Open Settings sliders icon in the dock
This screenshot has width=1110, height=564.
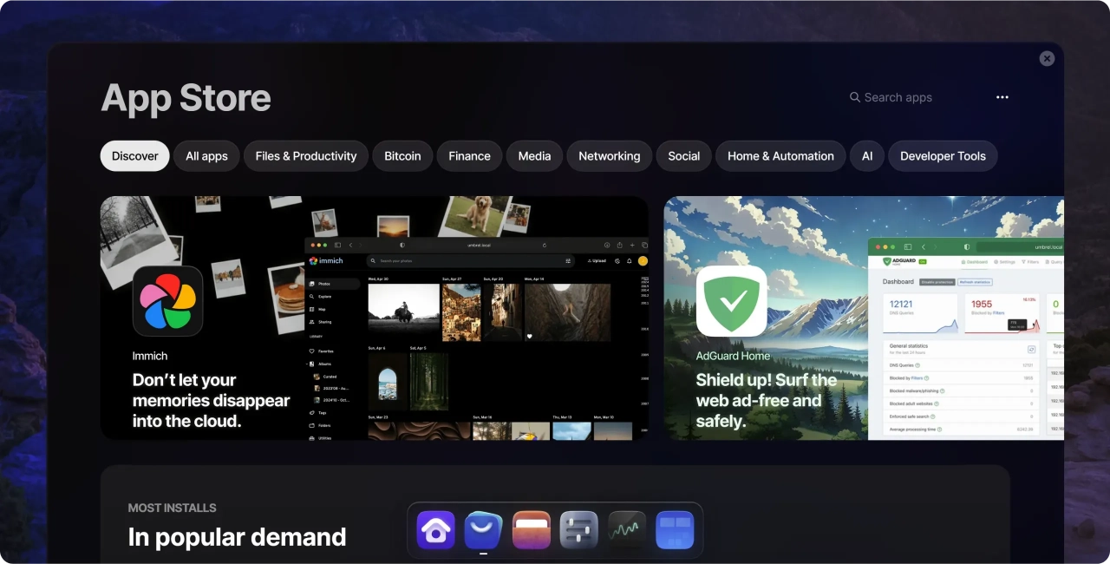578,530
